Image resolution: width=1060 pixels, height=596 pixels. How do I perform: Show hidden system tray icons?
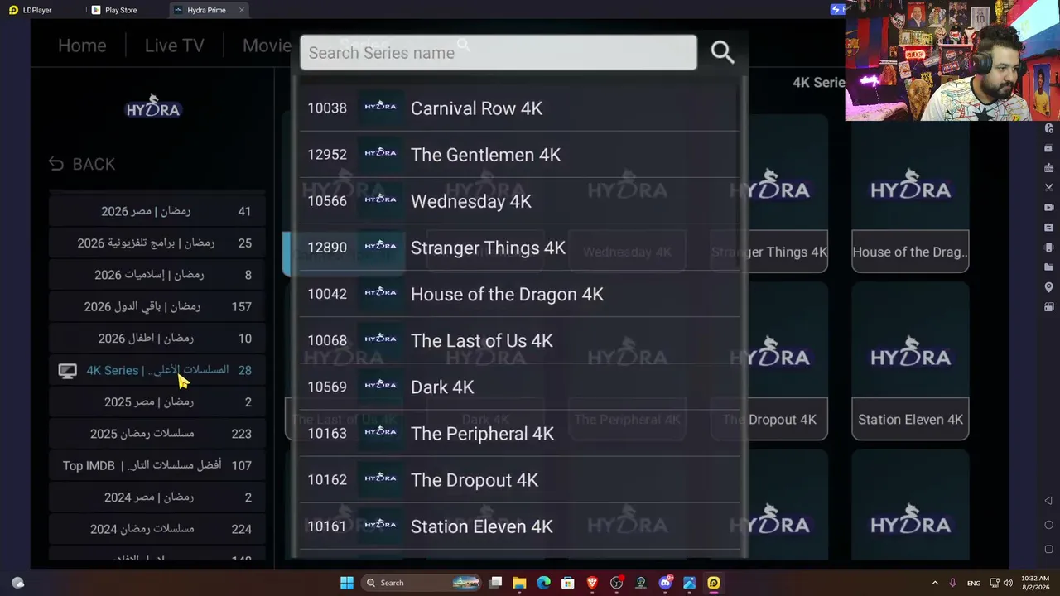point(935,583)
